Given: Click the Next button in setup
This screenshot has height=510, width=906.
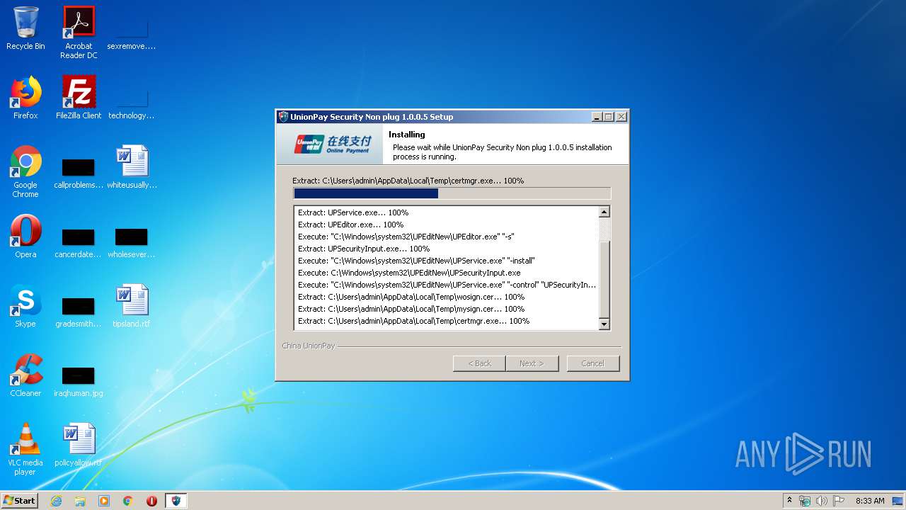Looking at the screenshot, I should point(532,363).
